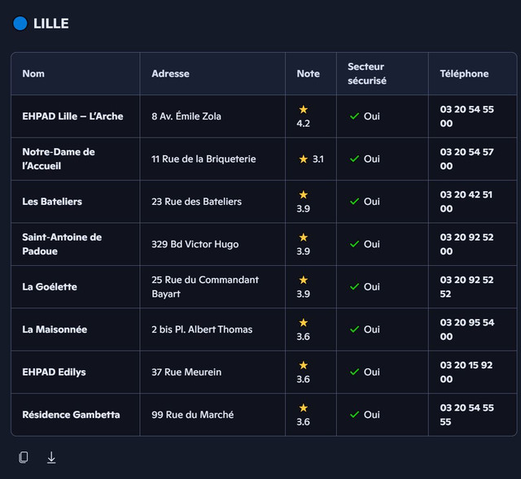
Task: Click phone number 03 20 54 55 00
Action: click(x=466, y=116)
